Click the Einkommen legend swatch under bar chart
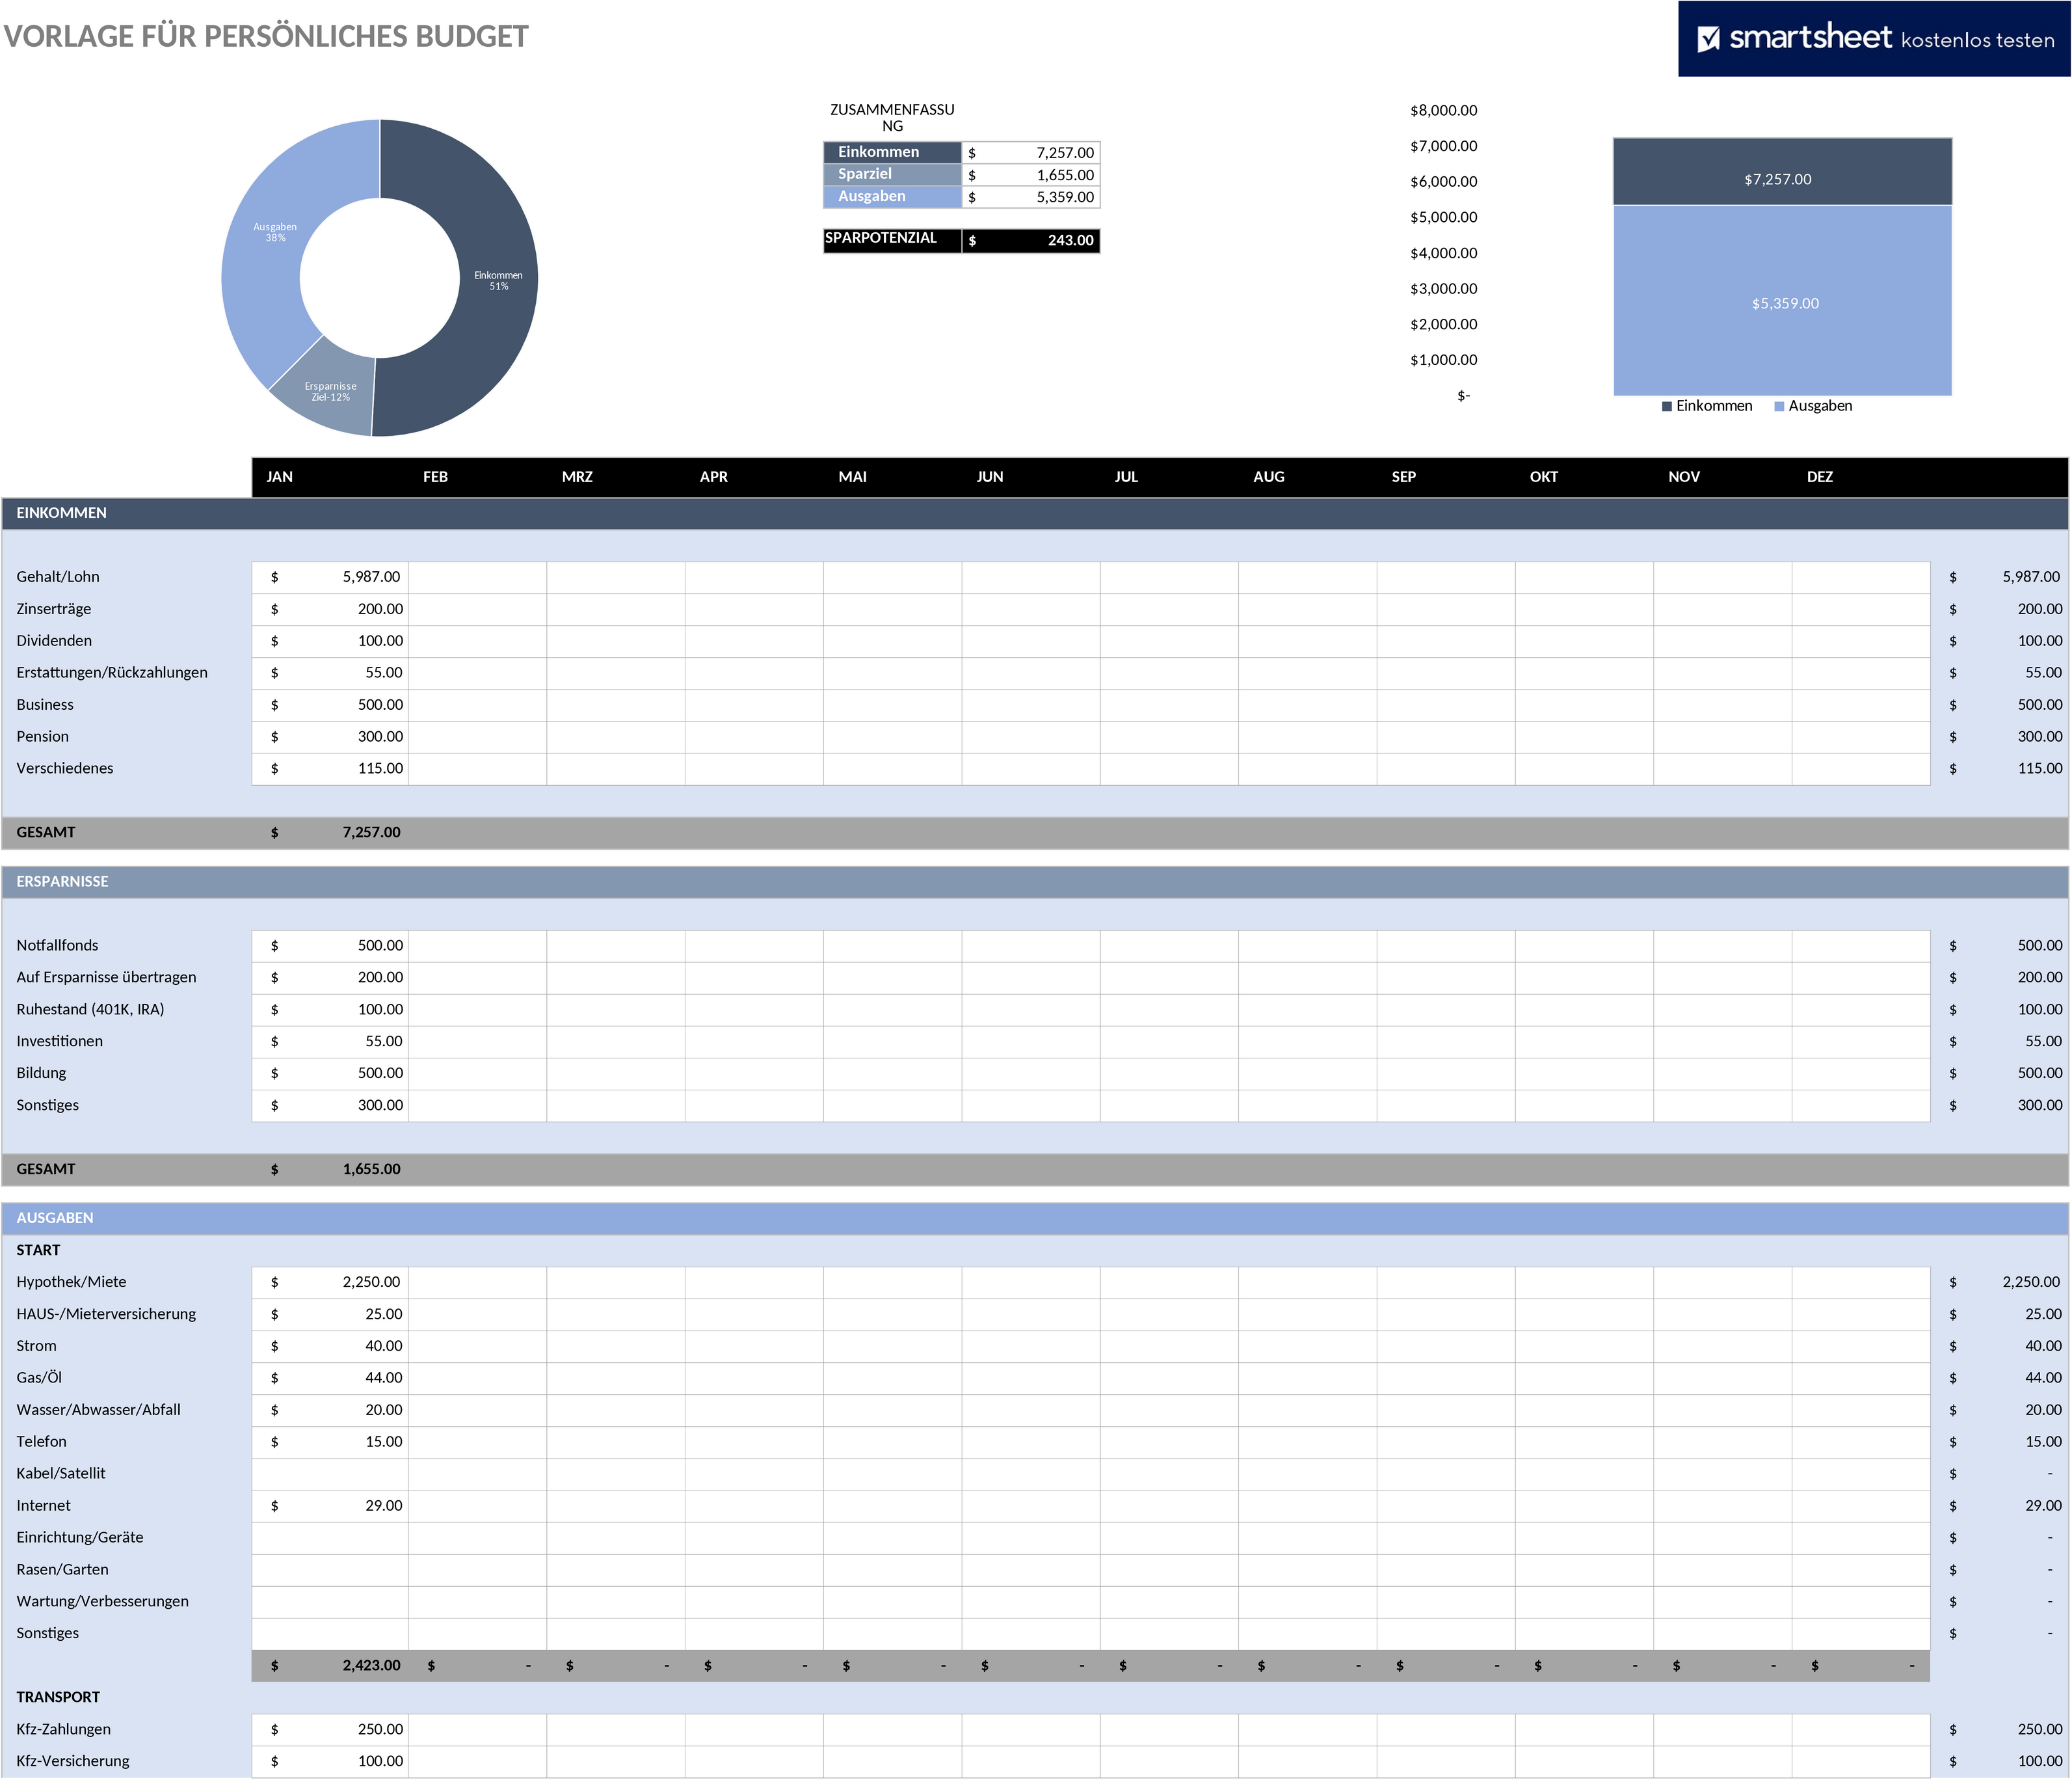Viewport: 2072px width, 1780px height. click(1667, 406)
